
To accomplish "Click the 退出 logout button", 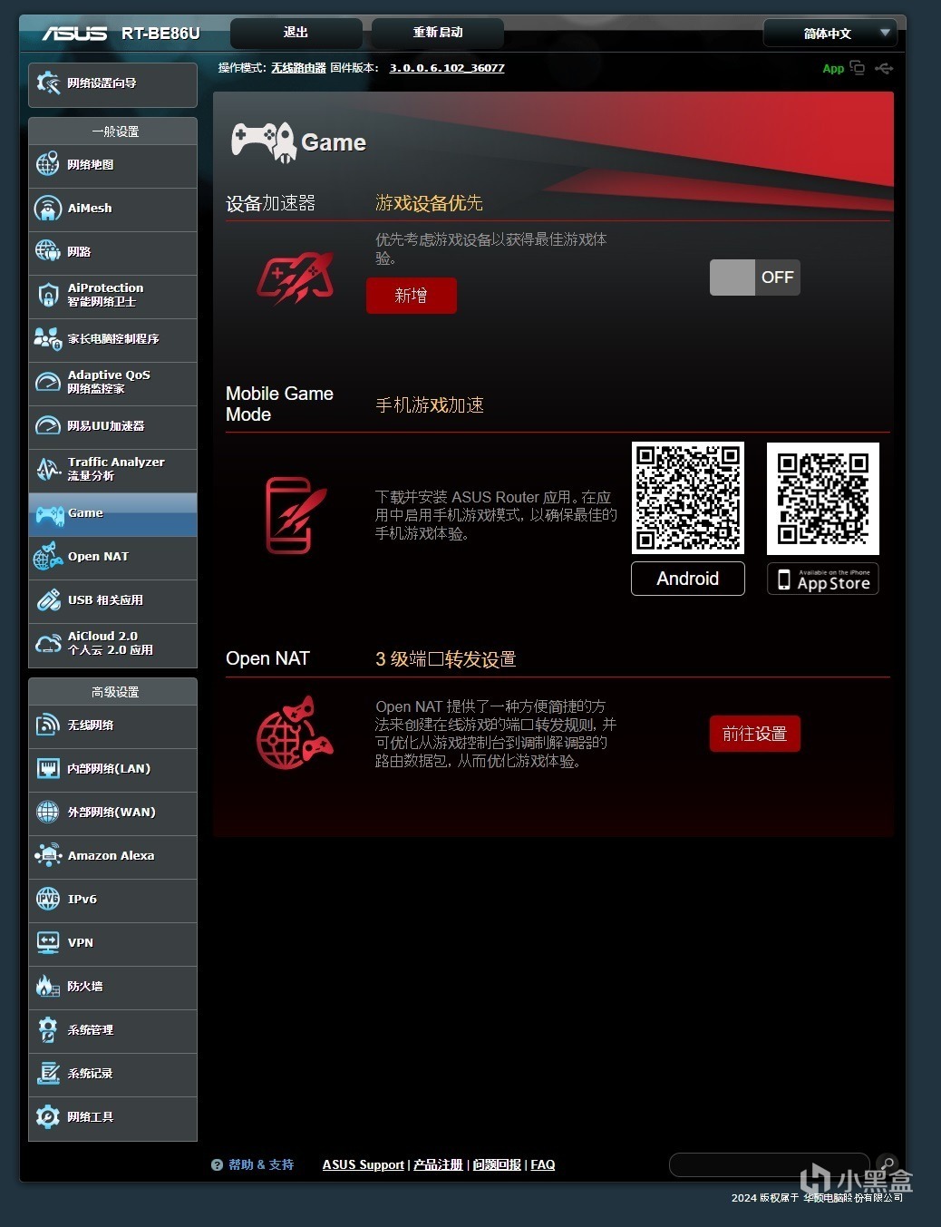I will 296,33.
